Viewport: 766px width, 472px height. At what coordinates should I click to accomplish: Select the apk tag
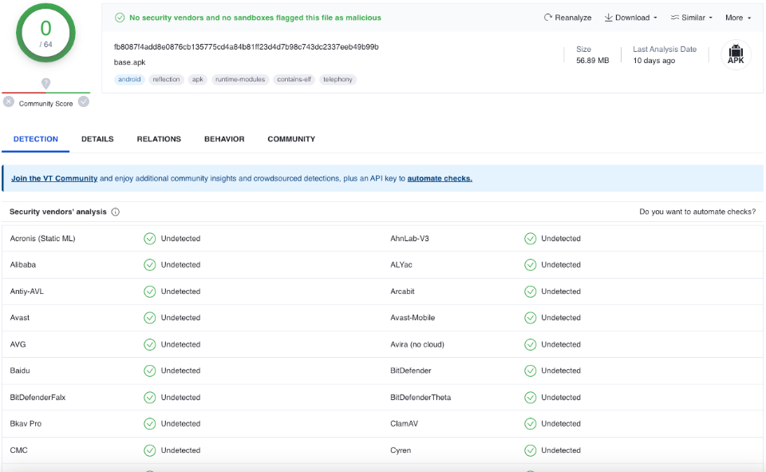[197, 79]
